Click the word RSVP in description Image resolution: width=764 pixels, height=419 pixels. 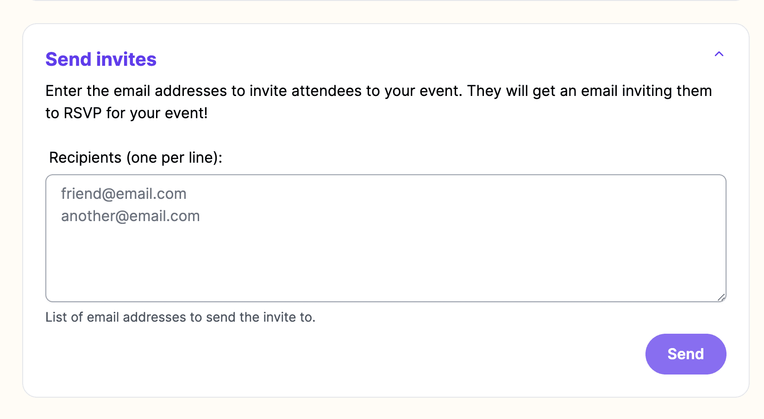point(83,113)
